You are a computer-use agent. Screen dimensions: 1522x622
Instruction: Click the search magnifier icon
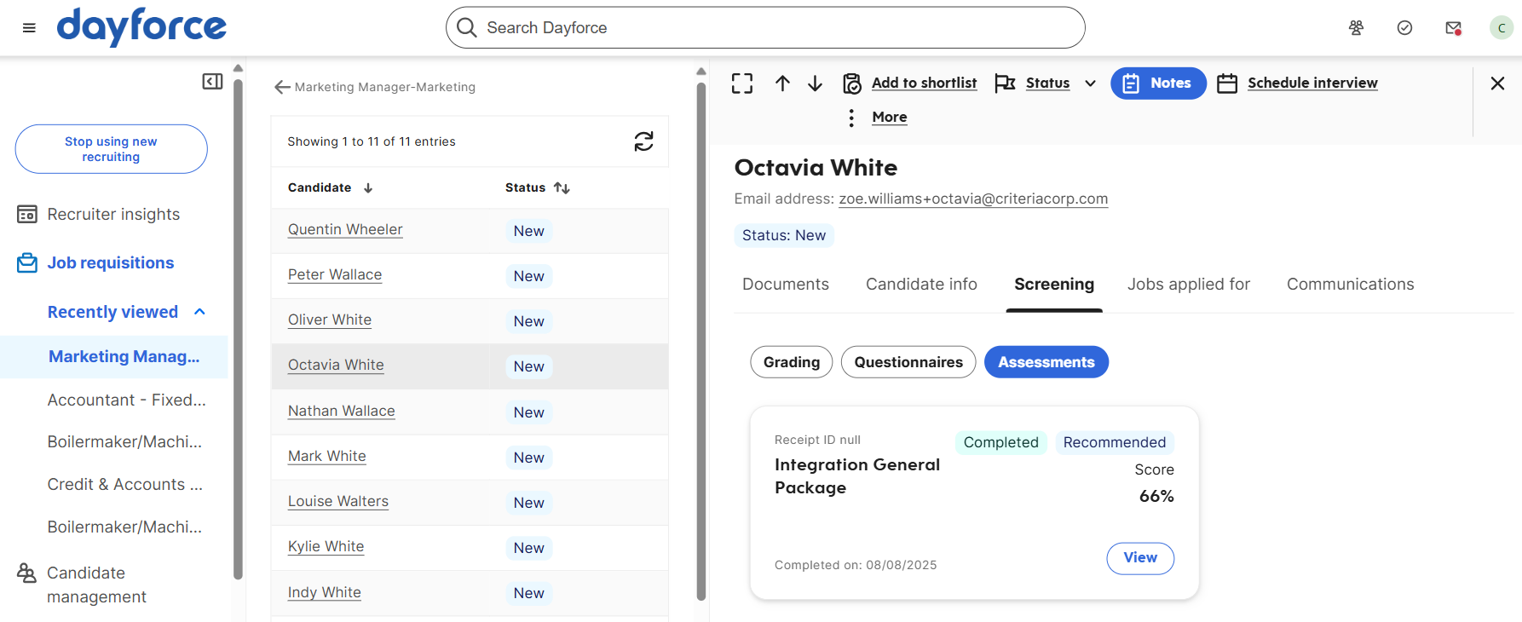(x=466, y=28)
